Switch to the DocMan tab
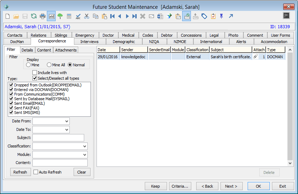The height and width of the screenshot is (194, 298). (17, 42)
